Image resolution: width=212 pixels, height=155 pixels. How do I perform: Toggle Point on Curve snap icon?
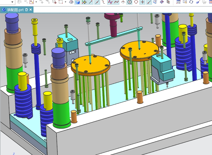(149, 2)
